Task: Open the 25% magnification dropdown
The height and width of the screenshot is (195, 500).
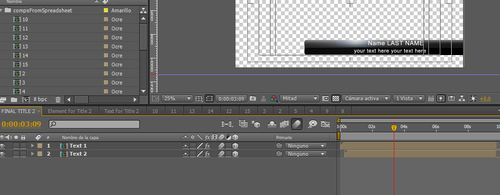Action: 177,99
